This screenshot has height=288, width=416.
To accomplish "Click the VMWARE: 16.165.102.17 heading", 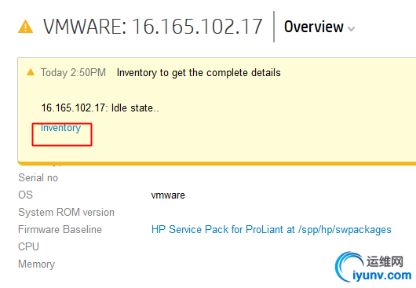I will [x=153, y=27].
